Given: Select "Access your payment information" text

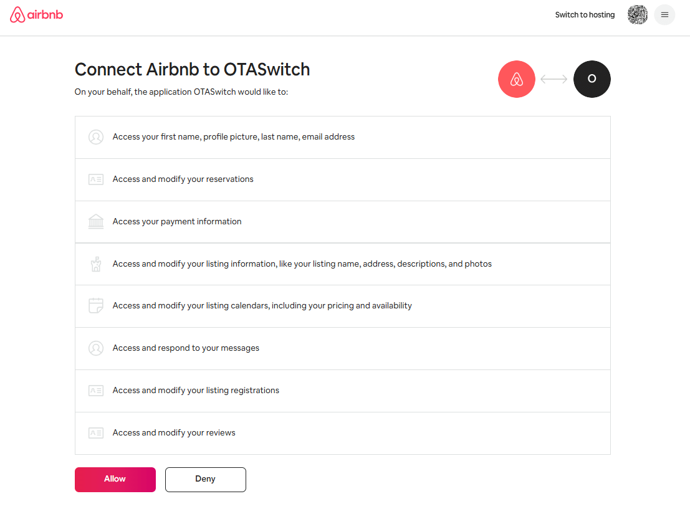Looking at the screenshot, I should (x=177, y=221).
